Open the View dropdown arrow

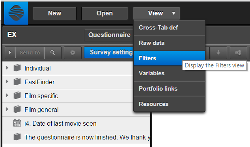(x=174, y=13)
